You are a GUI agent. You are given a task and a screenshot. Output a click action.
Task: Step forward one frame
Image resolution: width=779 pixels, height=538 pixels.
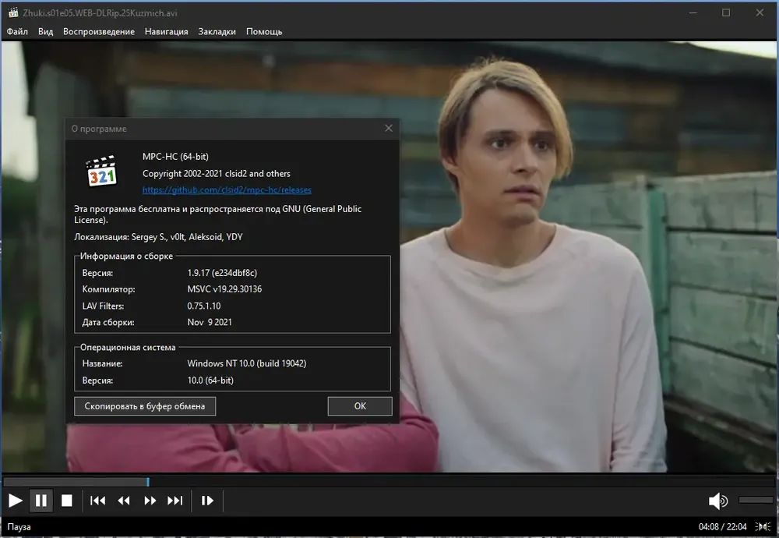tap(207, 501)
